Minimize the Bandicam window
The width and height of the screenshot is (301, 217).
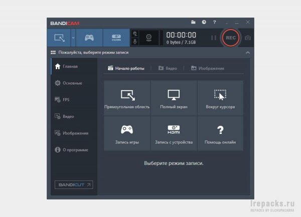click(x=237, y=23)
